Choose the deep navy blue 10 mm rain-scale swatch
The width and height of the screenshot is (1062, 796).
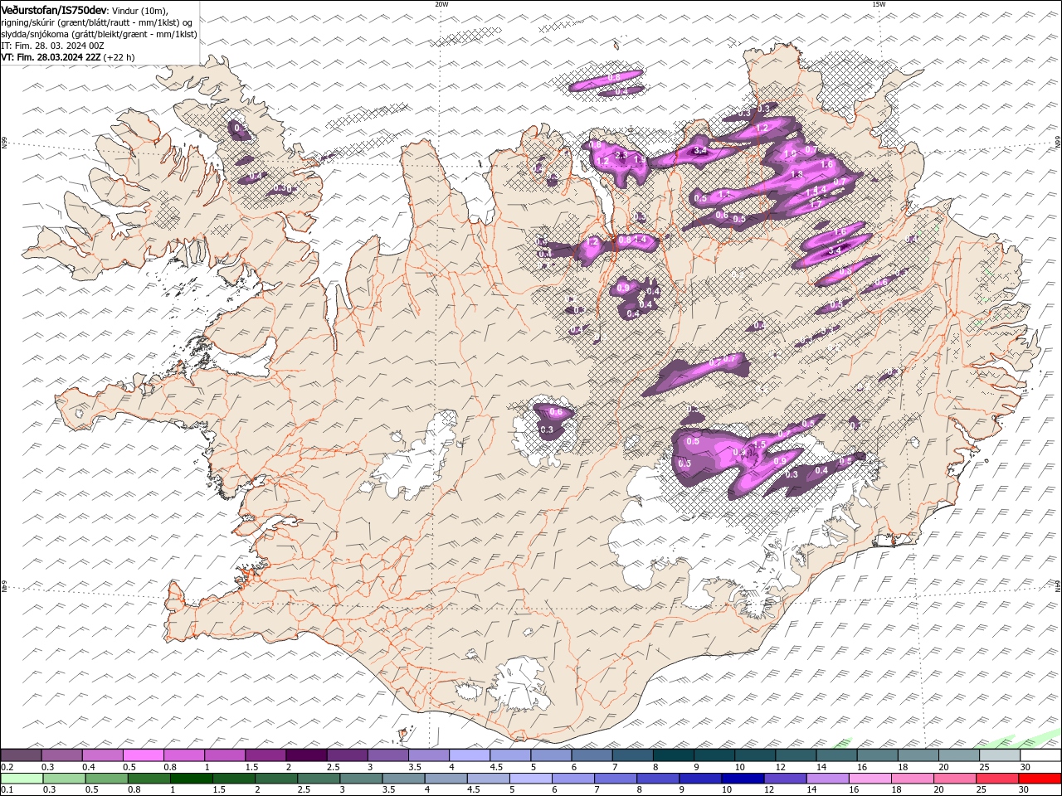point(743,779)
